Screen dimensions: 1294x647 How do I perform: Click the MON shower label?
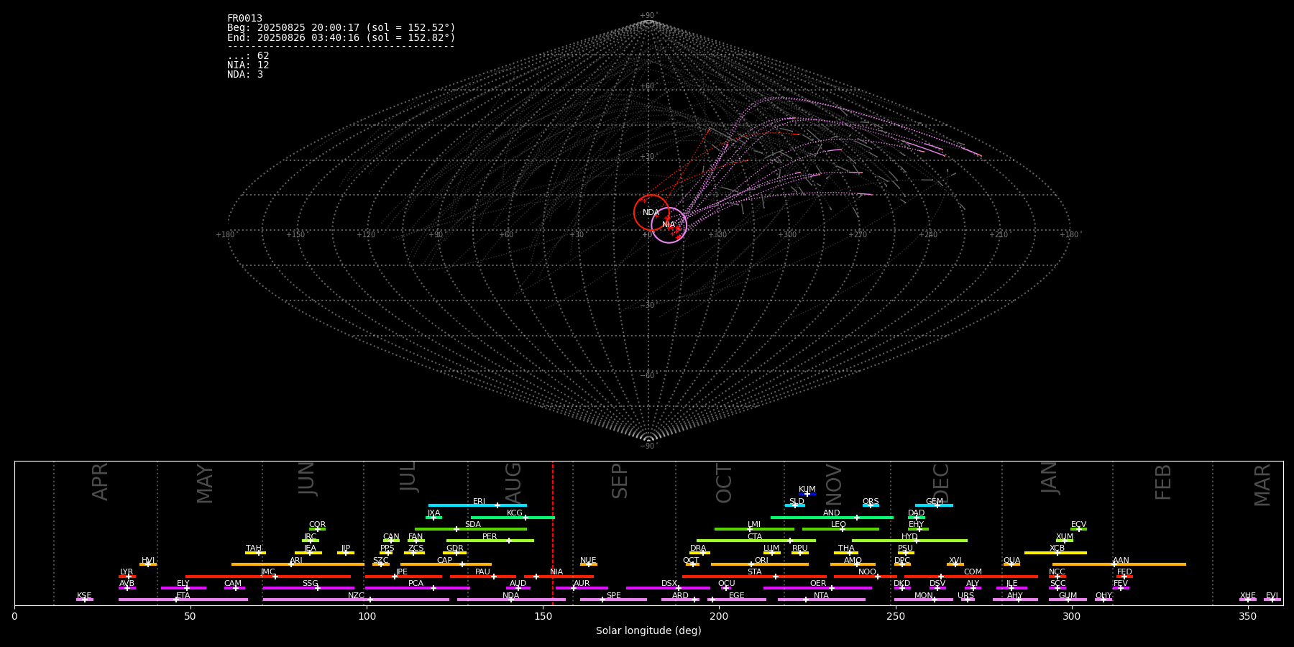924,596
